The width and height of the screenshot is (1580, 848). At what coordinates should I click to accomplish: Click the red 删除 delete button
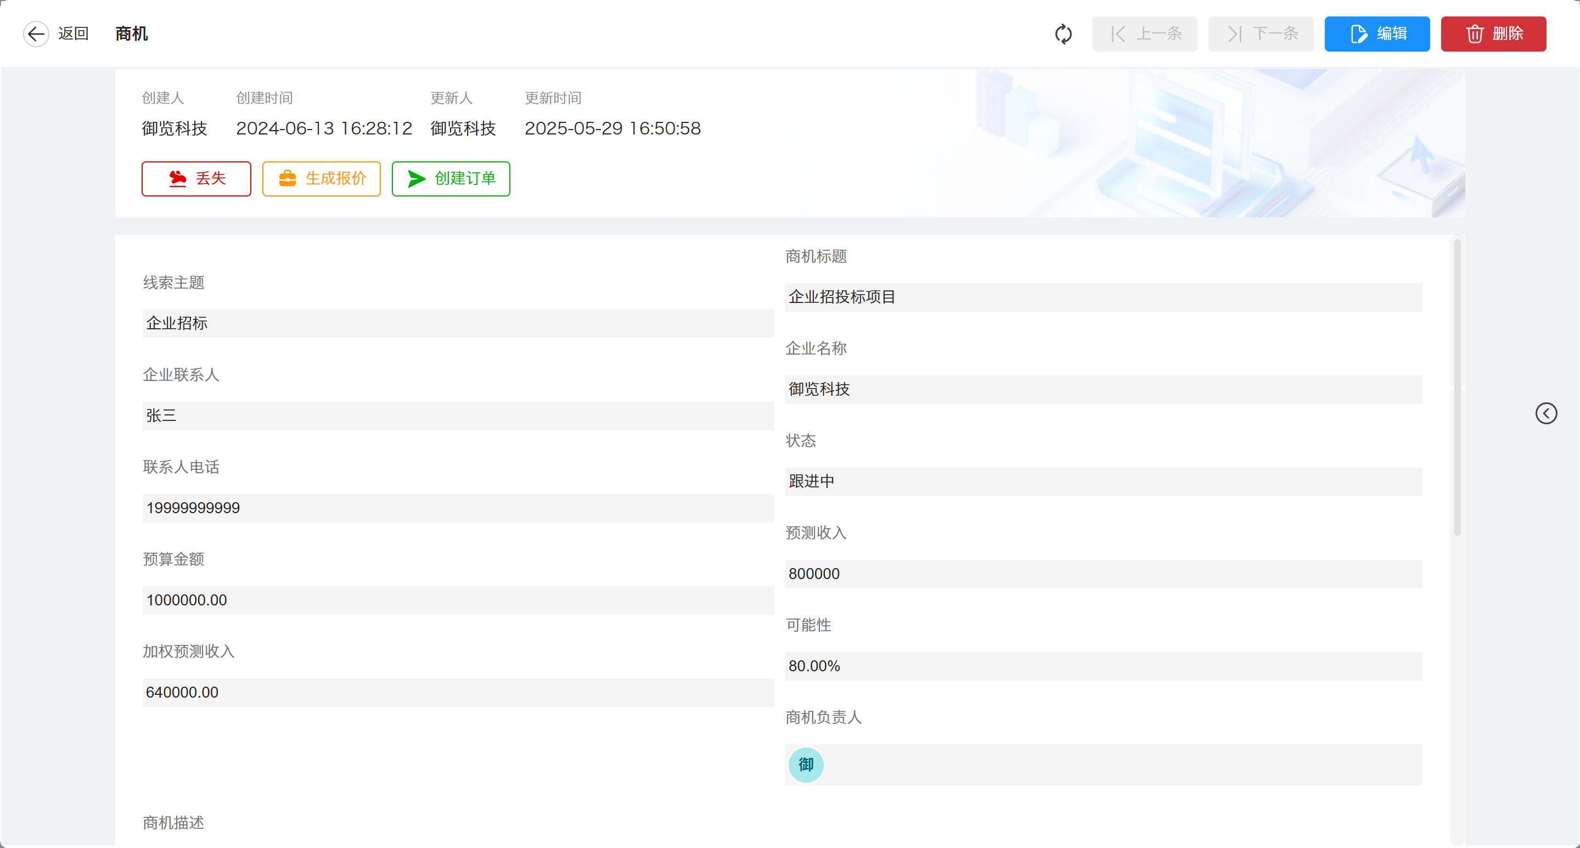pos(1493,33)
